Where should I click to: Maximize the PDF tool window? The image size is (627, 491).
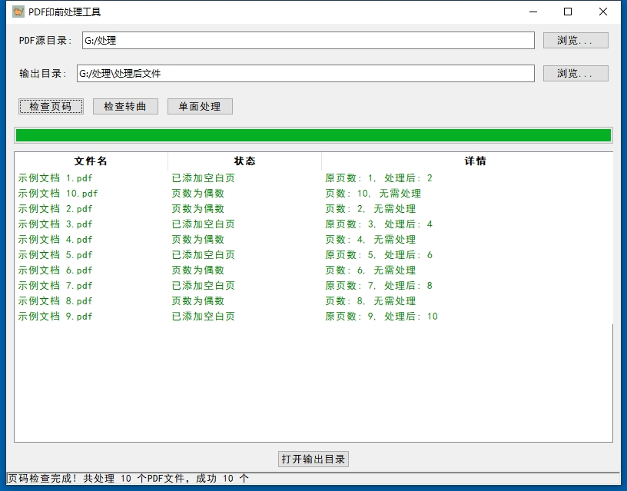568,12
